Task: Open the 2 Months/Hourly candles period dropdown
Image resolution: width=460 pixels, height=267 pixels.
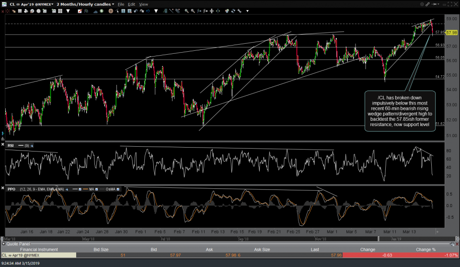Action: pyautogui.click(x=85, y=4)
